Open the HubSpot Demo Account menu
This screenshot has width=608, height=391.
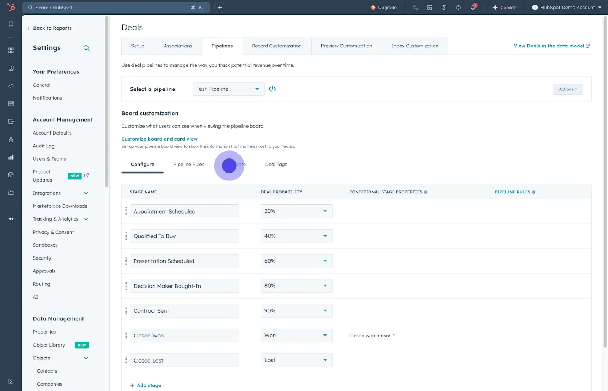tap(566, 8)
